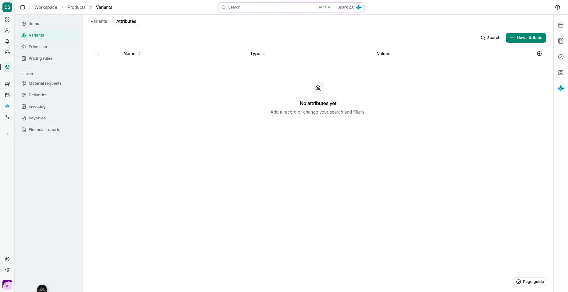Open Financial reports in Recent list
Image resolution: width=568 pixels, height=292 pixels.
click(48, 130)
